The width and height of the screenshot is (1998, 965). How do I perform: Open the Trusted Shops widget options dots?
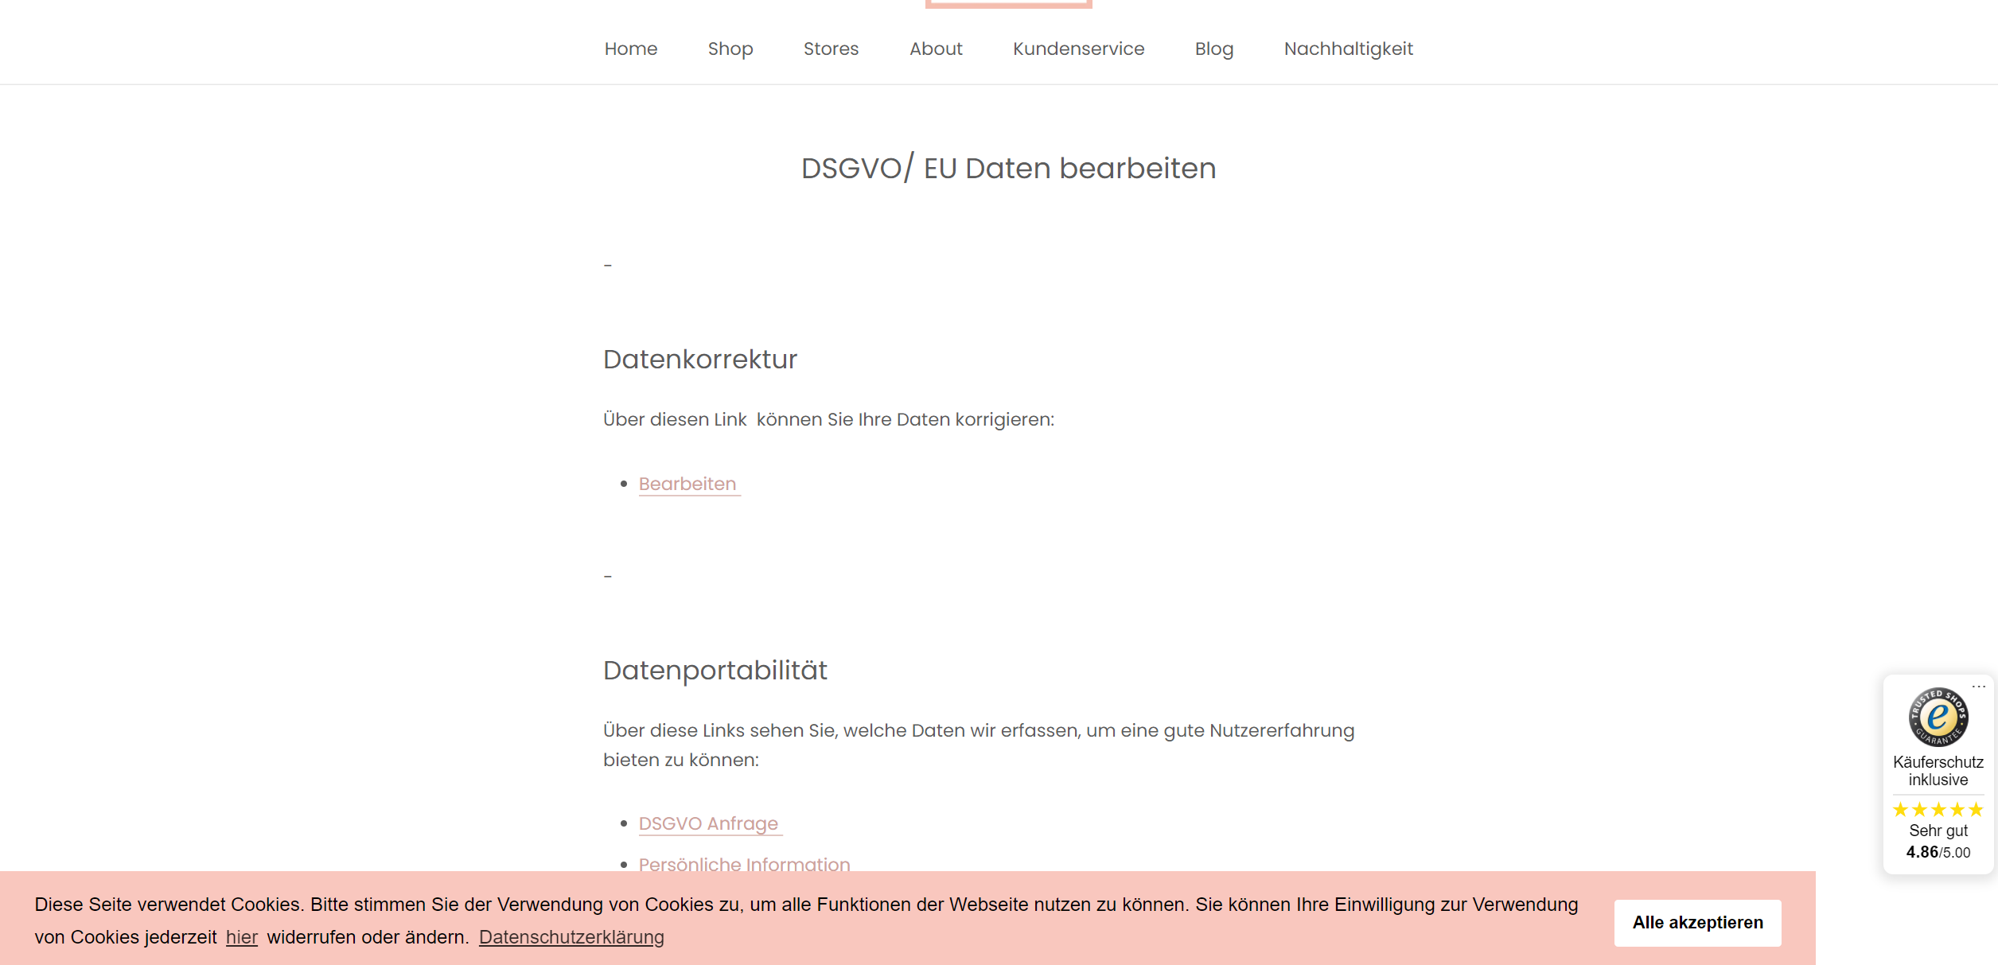coord(1978,686)
